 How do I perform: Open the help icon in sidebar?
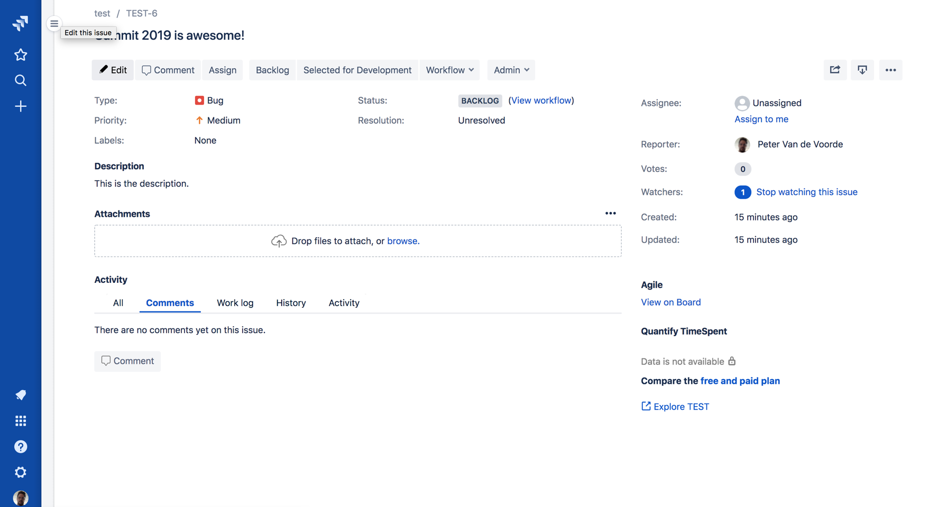click(21, 446)
